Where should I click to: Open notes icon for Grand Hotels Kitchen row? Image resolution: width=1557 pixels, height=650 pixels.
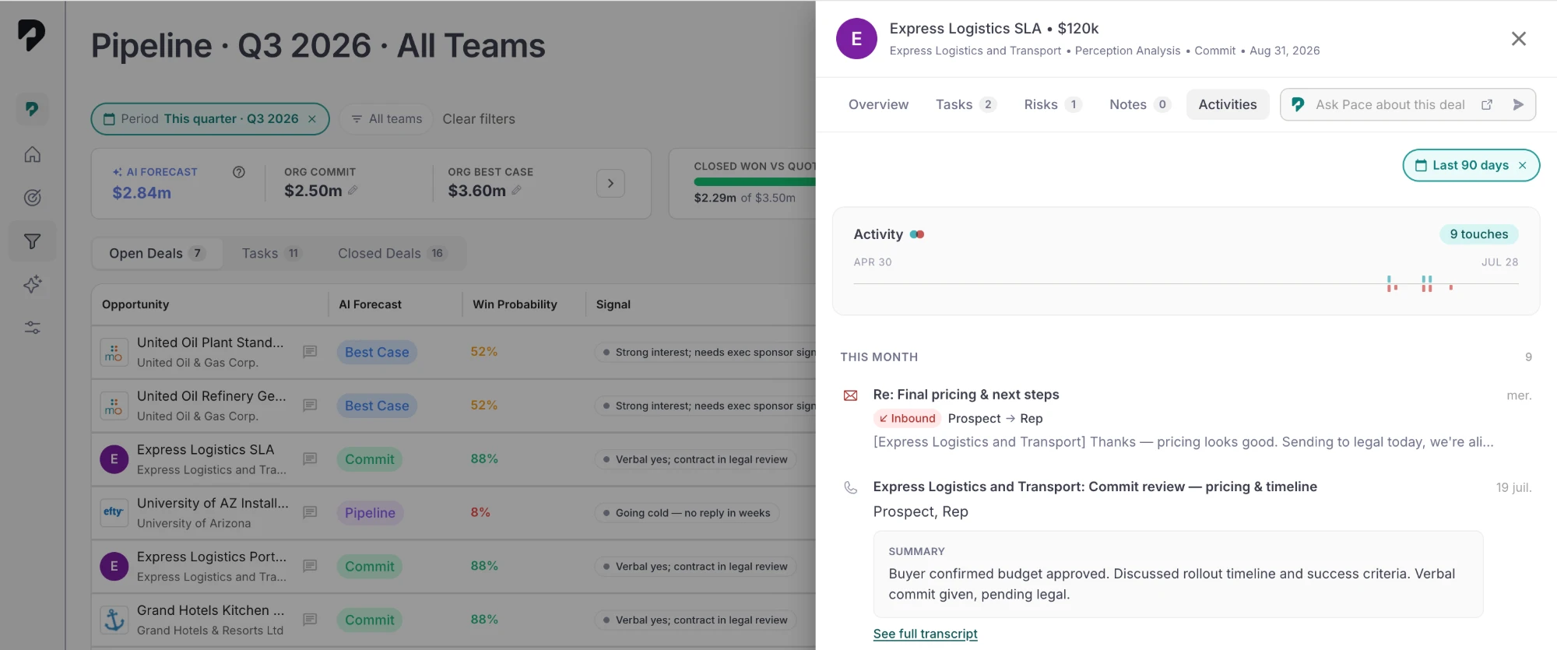(310, 620)
